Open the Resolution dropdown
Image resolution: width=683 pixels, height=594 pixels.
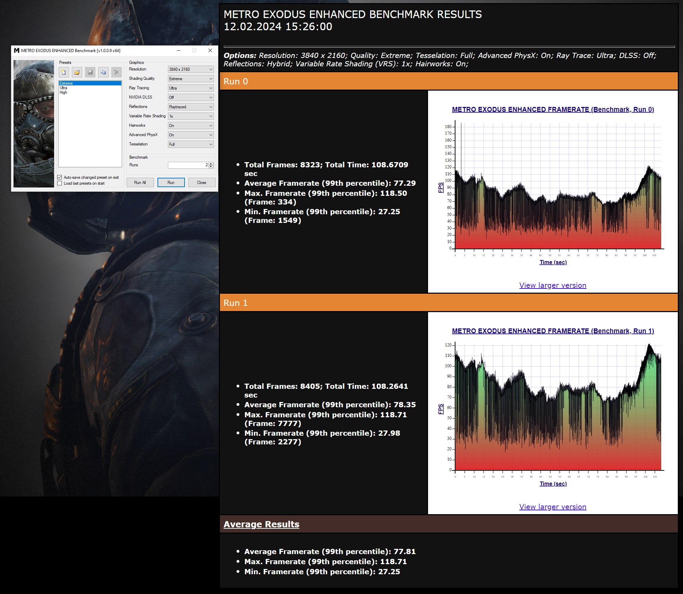(191, 69)
